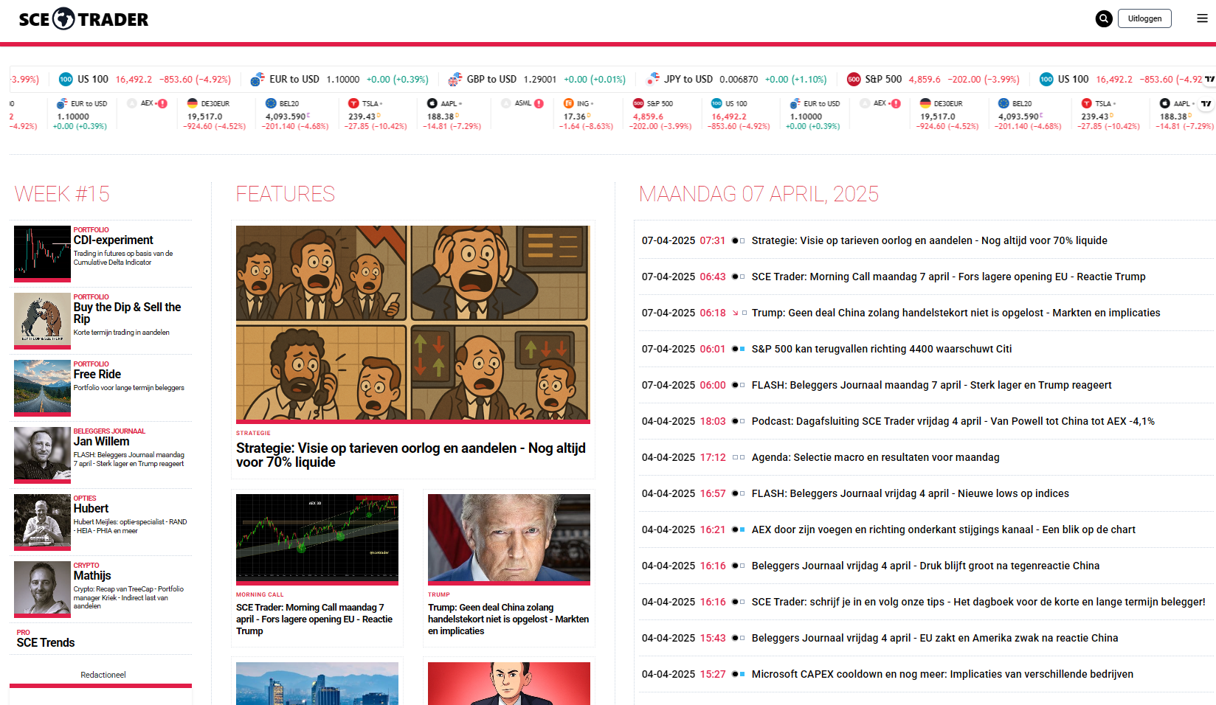The width and height of the screenshot is (1216, 705).
Task: Open the Microsoft CAPEX cooldown news item
Action: [x=943, y=674]
